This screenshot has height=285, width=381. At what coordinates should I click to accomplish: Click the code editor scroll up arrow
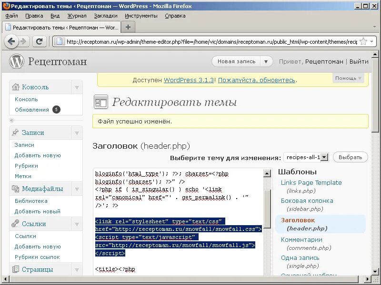(267, 173)
